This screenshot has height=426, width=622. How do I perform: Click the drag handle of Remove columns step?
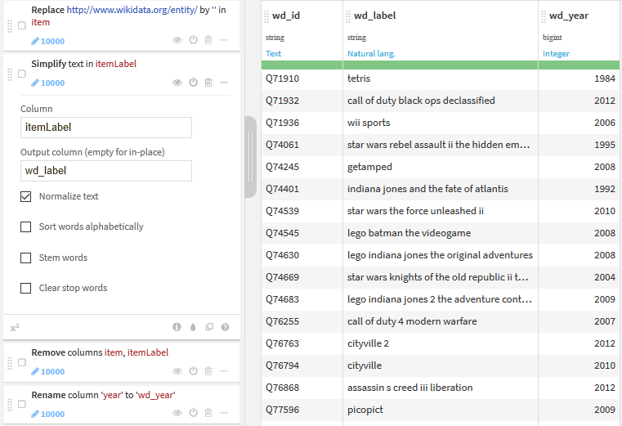coord(10,363)
